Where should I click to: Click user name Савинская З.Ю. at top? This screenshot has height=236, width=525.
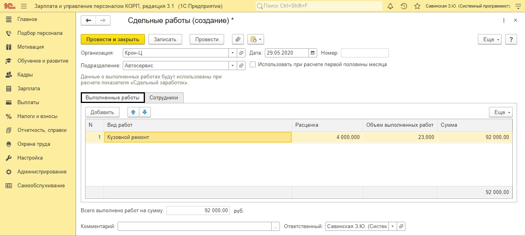(x=468, y=6)
